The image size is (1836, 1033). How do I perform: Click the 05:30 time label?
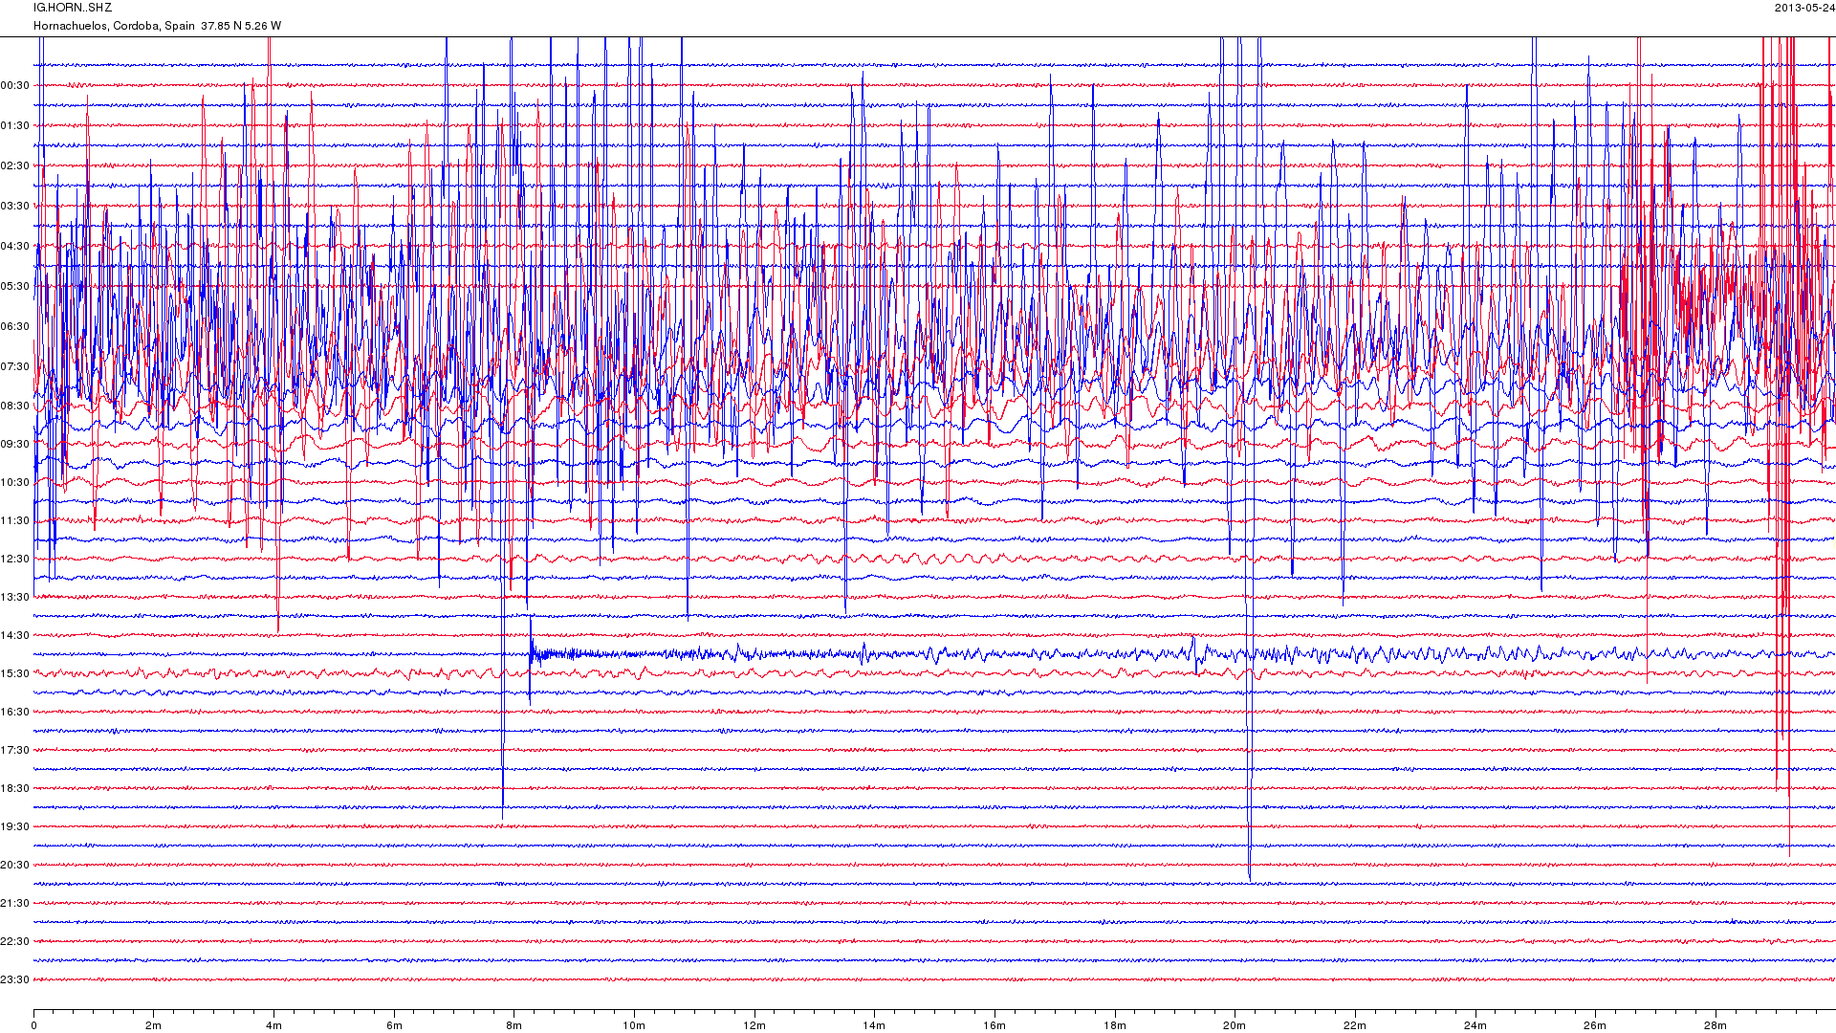[x=15, y=287]
